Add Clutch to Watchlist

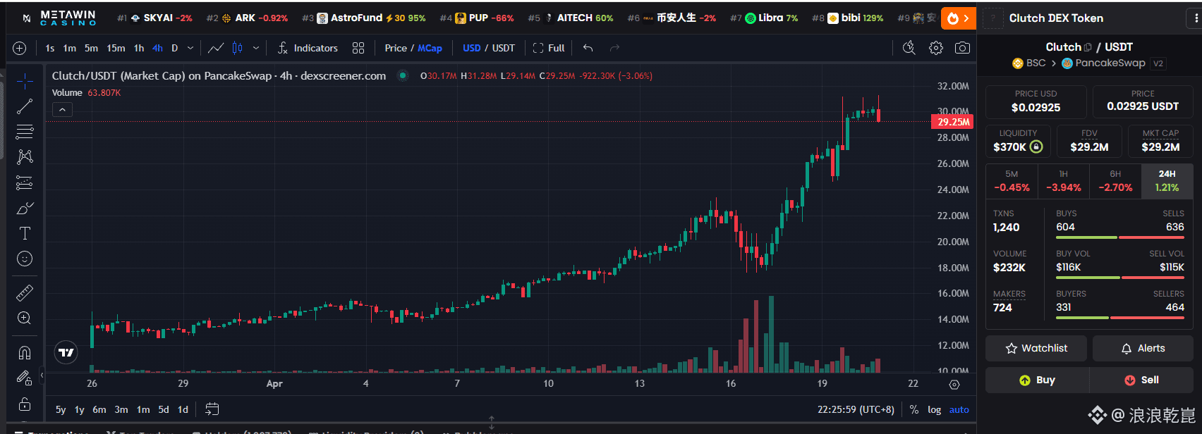tap(1036, 348)
